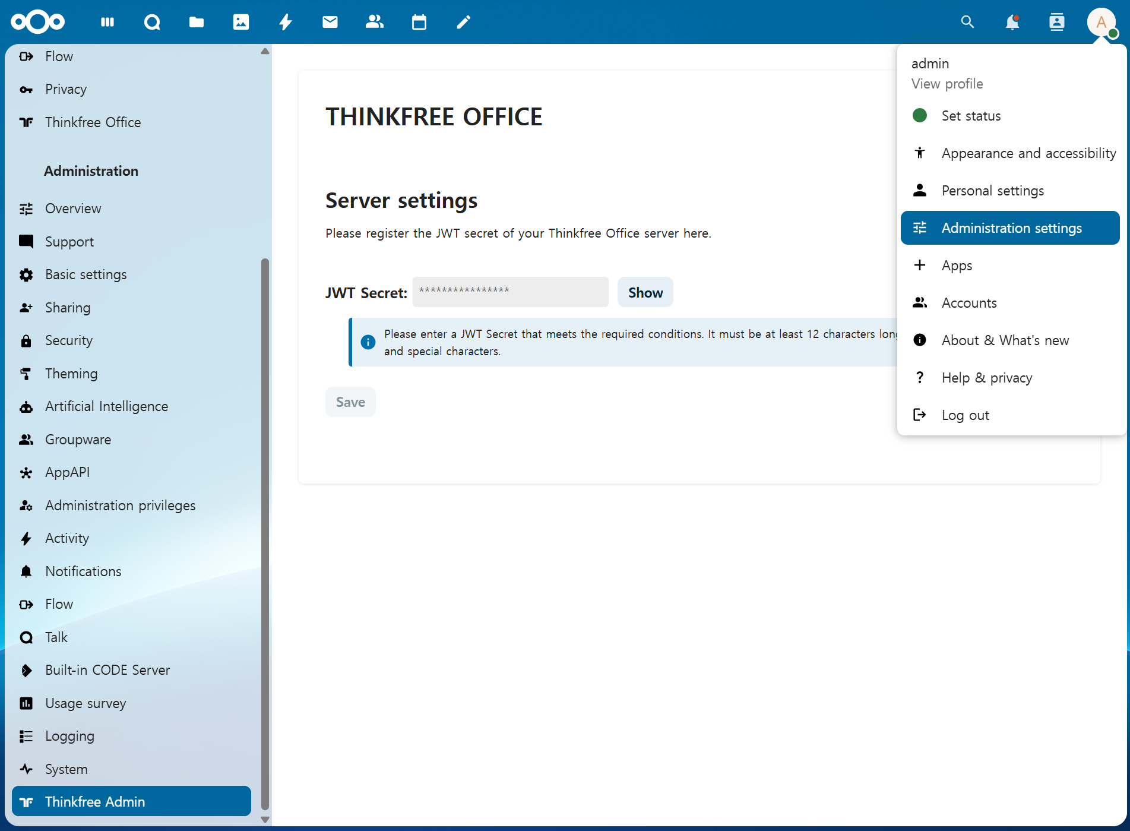Viewport: 1130px width, 831px height.
Task: Select Set status in user menu
Action: coord(1010,116)
